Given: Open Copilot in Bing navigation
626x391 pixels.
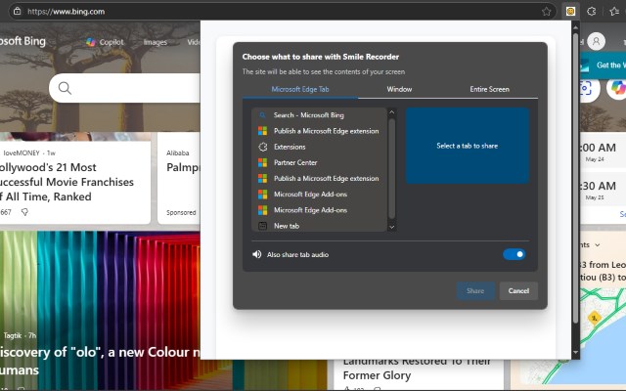Looking at the screenshot, I should click(105, 42).
